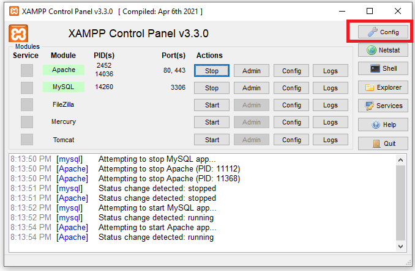View Apache Logs

[x=331, y=71]
